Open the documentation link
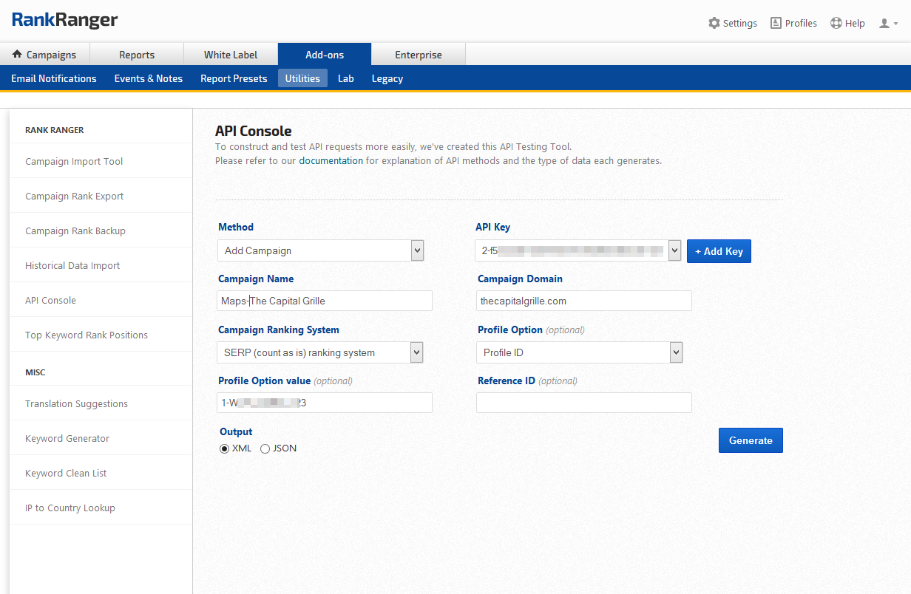Screen dimensions: 911x594 (x=331, y=160)
